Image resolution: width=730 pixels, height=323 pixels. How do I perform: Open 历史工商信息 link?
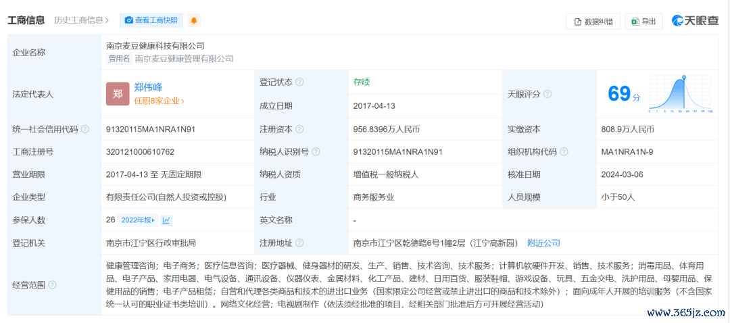point(82,20)
